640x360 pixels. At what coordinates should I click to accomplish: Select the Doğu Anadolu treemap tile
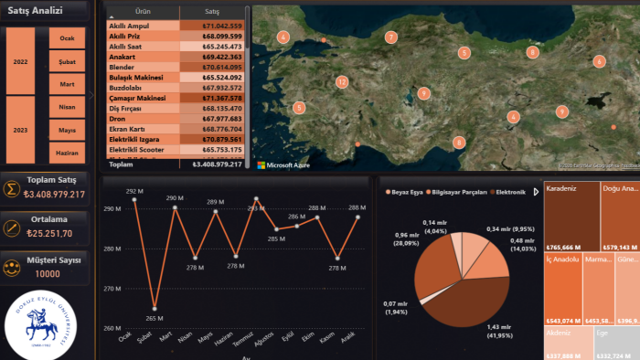(621, 217)
